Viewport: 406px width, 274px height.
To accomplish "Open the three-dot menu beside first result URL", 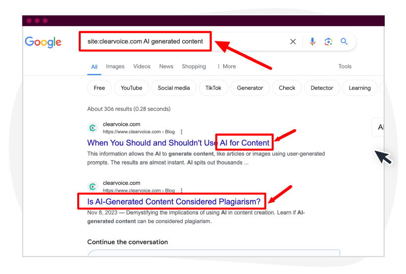I will point(182,132).
